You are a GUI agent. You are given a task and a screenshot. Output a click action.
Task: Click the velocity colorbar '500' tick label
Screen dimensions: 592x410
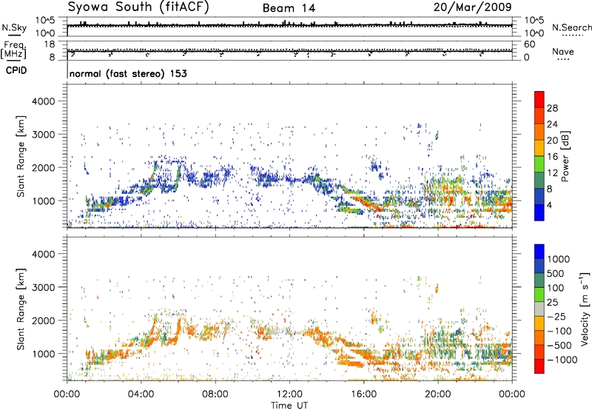(556, 274)
